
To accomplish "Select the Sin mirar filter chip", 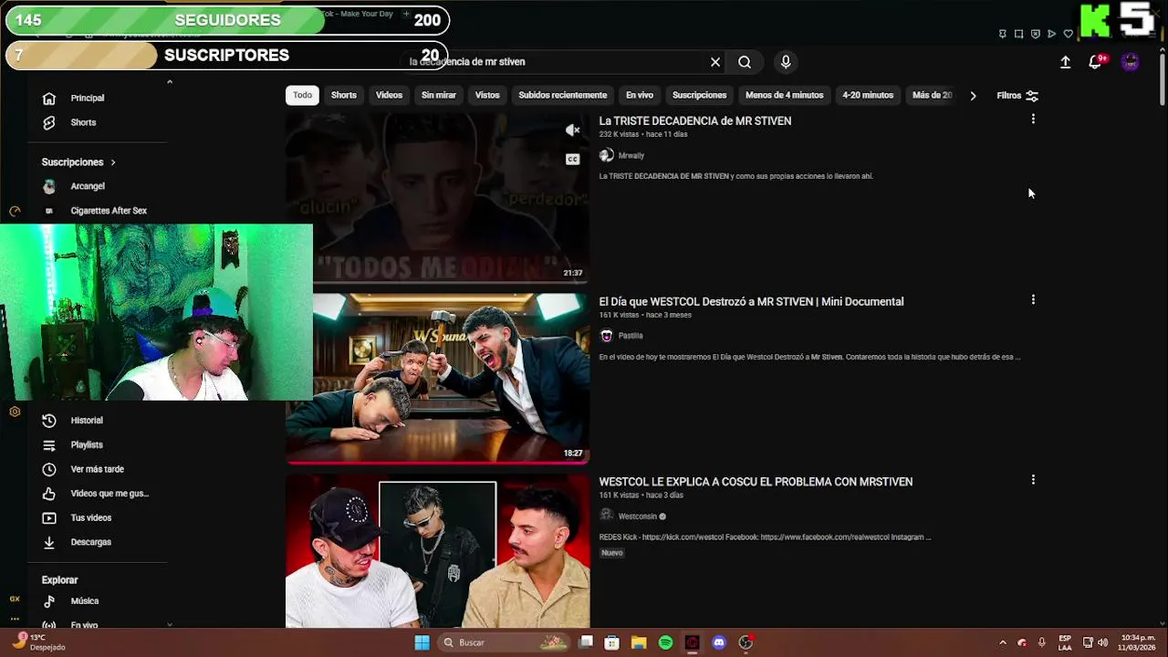I will [x=439, y=95].
